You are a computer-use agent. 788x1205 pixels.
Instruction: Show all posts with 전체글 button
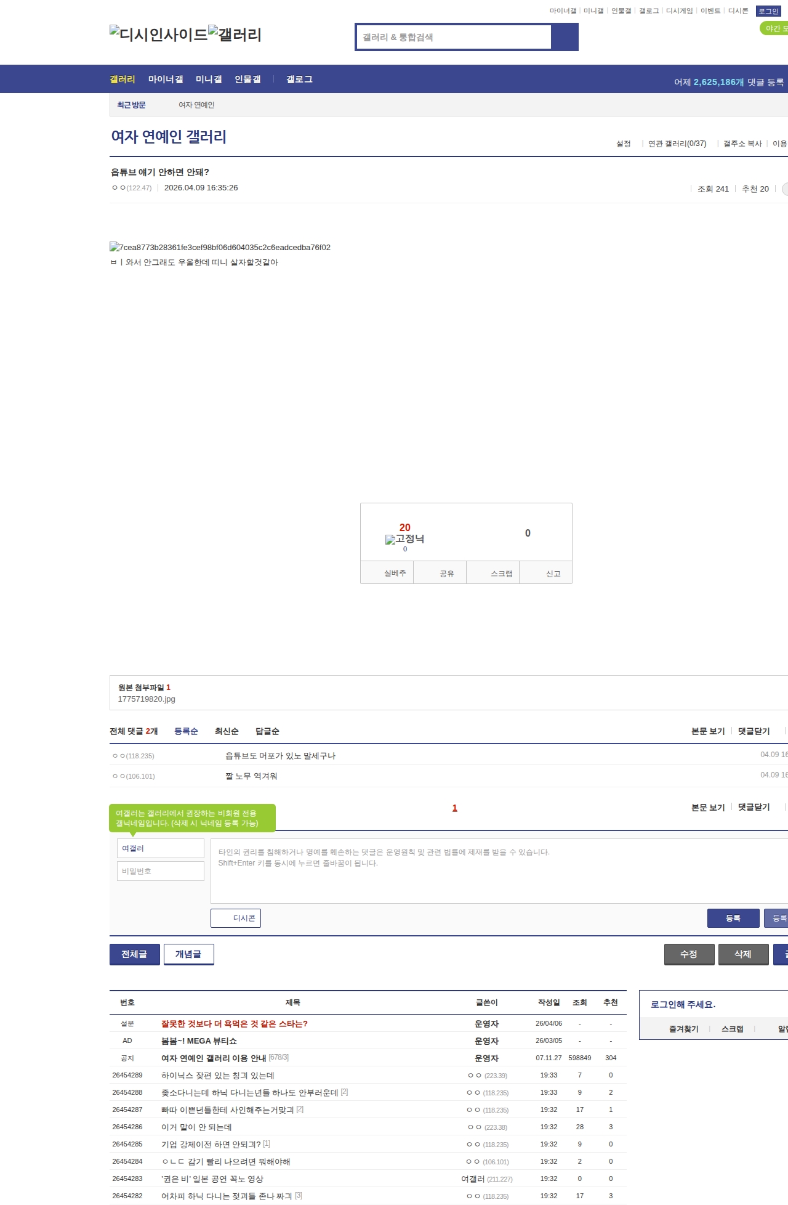[134, 954]
